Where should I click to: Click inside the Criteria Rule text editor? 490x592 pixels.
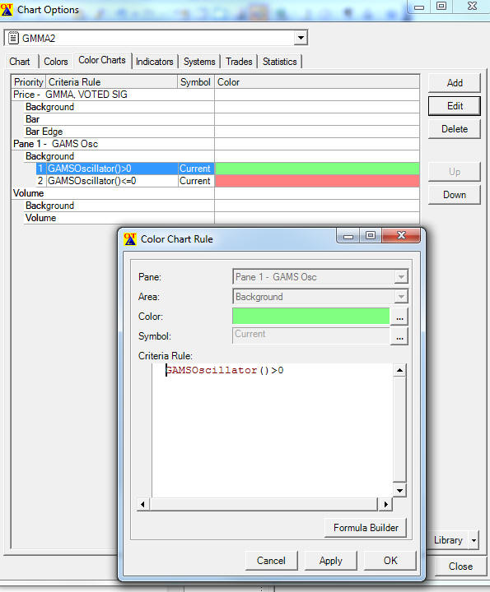tap(273, 430)
